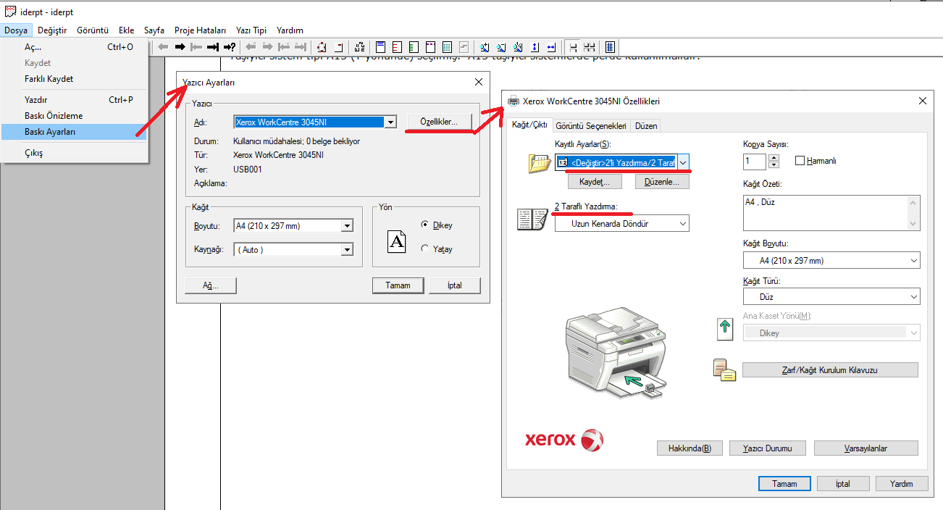
Task: Click the green up-arrow tray orientation icon
Action: [725, 329]
